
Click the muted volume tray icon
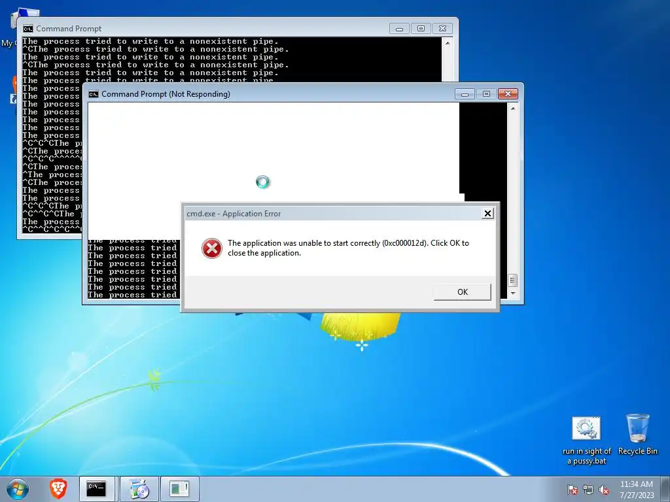tap(604, 490)
